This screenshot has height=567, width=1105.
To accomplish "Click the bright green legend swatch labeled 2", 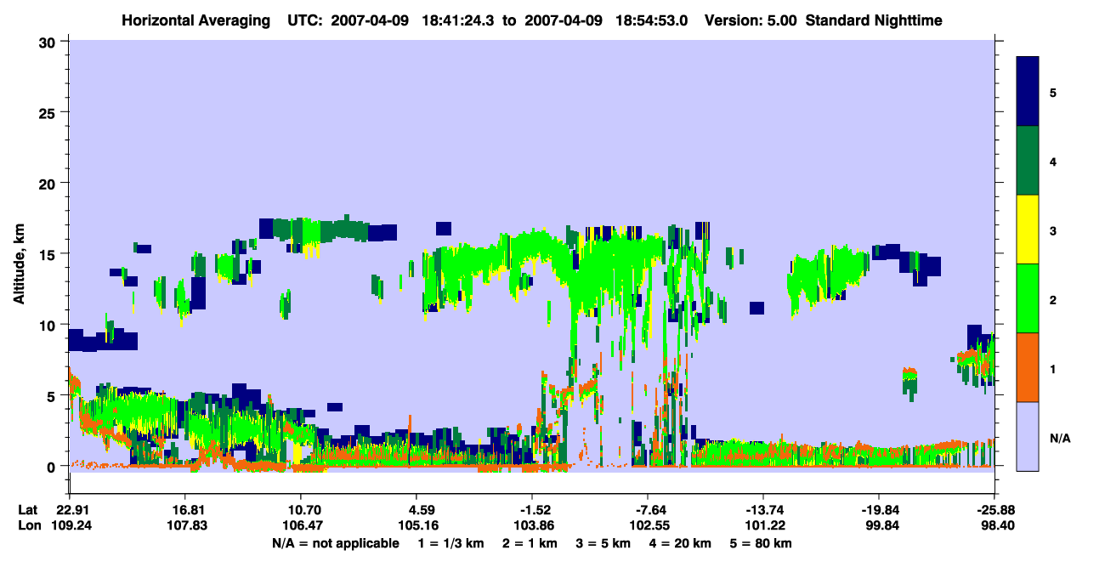I will click(1028, 298).
